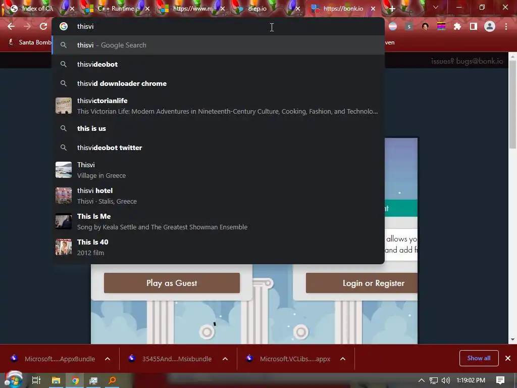
Task: Reload the current page
Action: (43, 26)
